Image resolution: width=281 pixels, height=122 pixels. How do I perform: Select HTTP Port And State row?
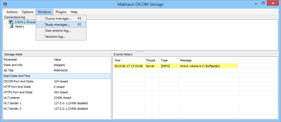(x=57, y=87)
